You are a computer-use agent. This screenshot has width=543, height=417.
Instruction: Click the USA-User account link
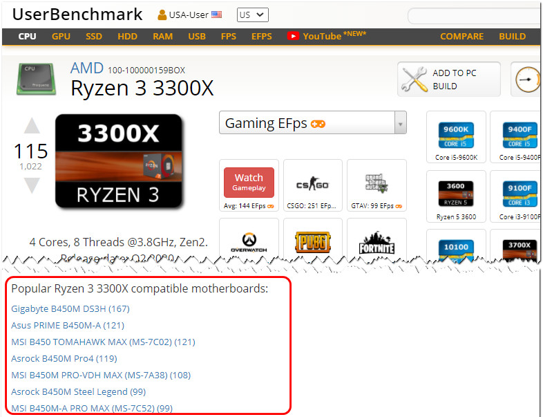tap(189, 15)
